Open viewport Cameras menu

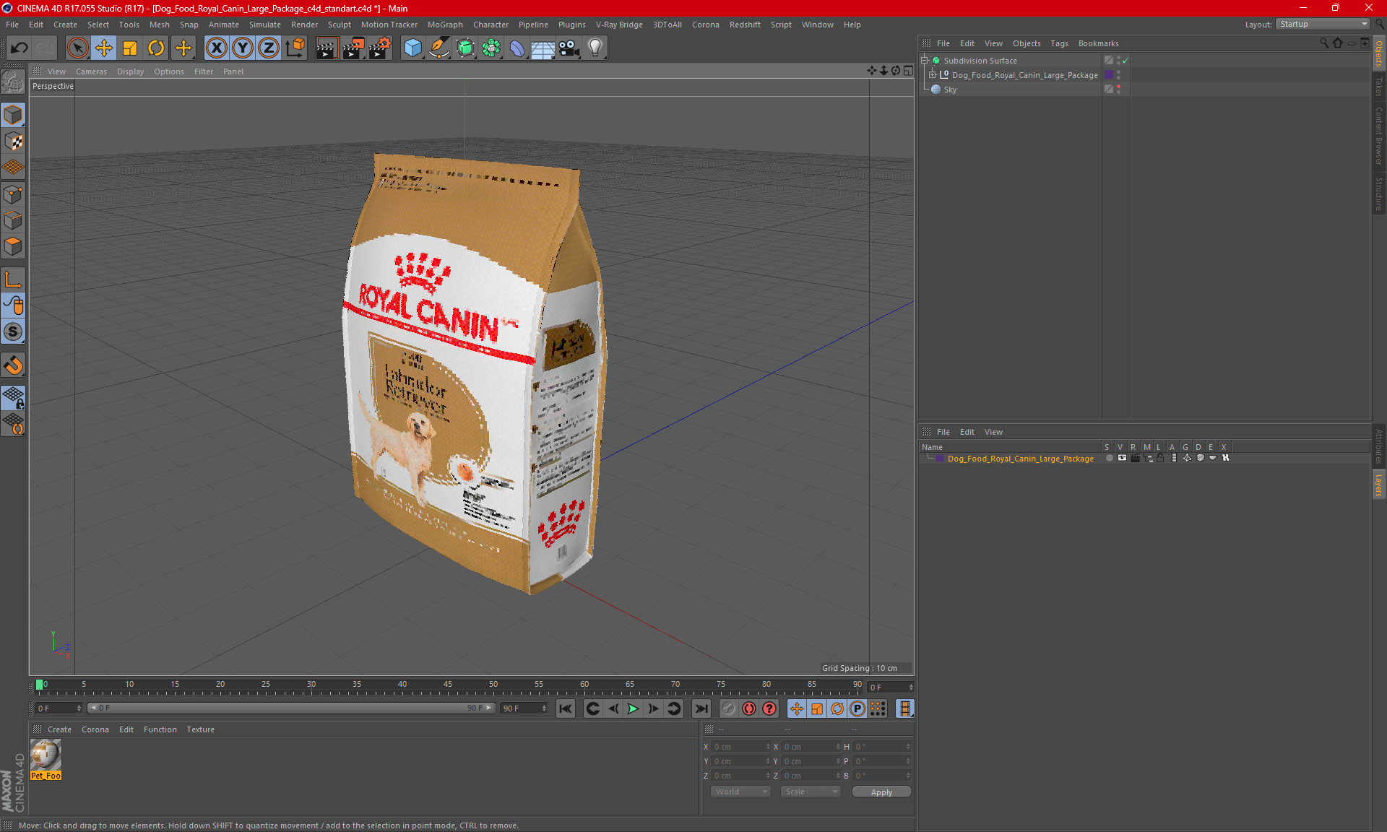pyautogui.click(x=91, y=71)
